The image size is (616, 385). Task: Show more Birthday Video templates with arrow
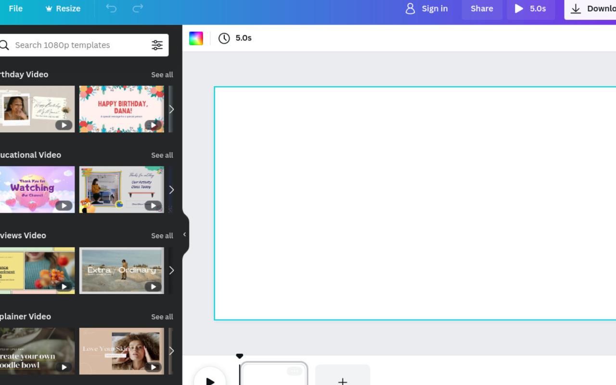171,109
